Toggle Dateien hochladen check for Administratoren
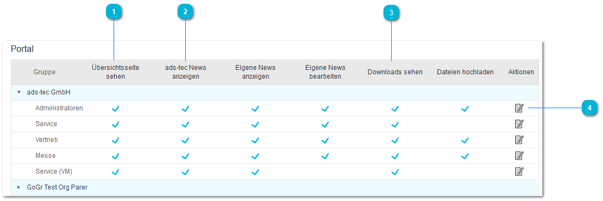Viewport: 603px width, 201px height. tap(465, 109)
